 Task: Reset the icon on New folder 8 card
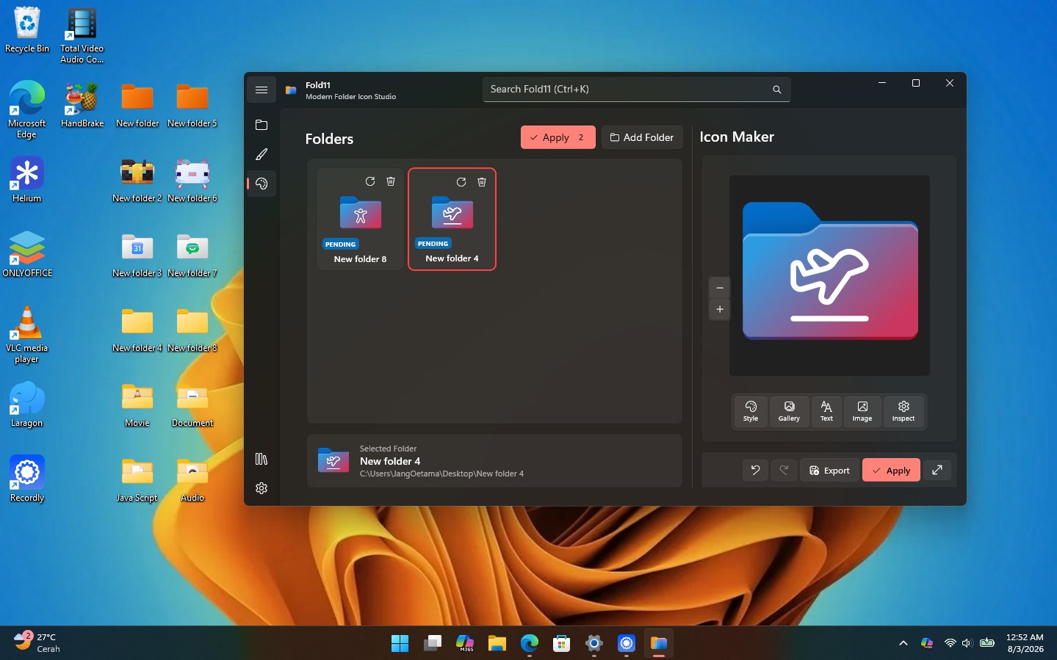[370, 181]
